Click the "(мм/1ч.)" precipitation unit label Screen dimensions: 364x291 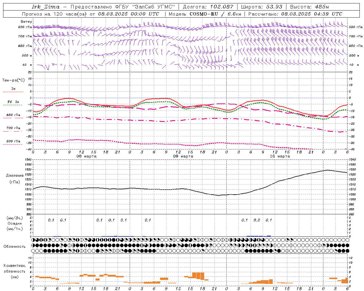click(15, 229)
